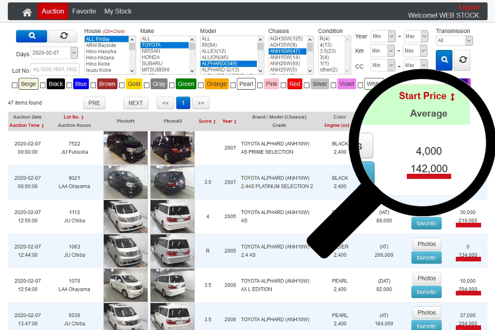Open the Transmission dropdown
The height and width of the screenshot is (330, 495).
(454, 40)
